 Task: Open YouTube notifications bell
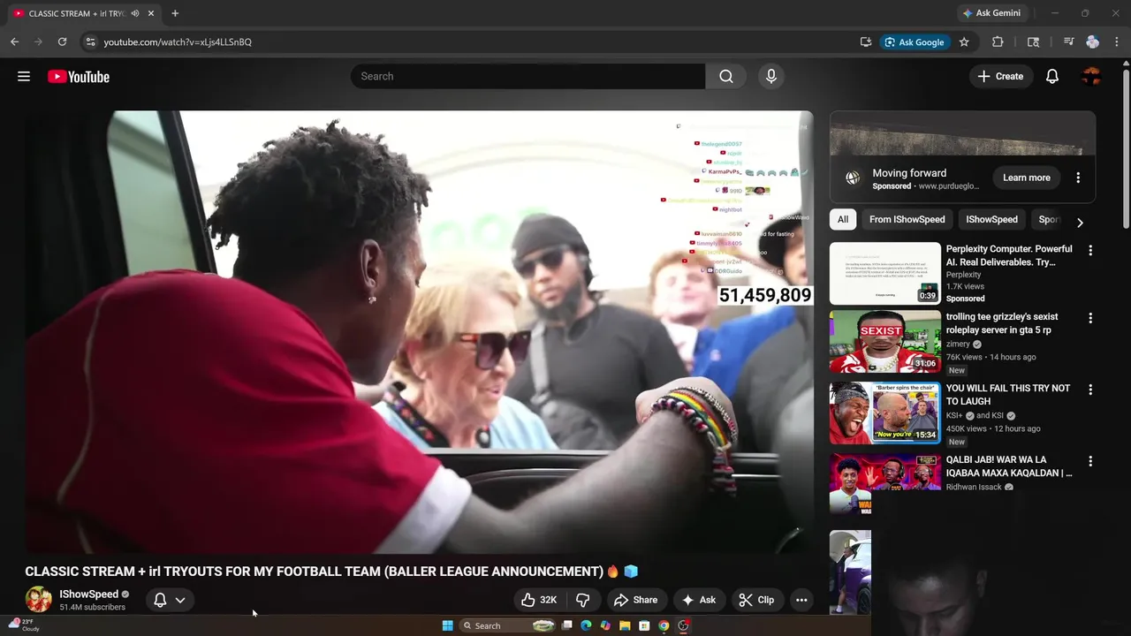[x=1052, y=77]
